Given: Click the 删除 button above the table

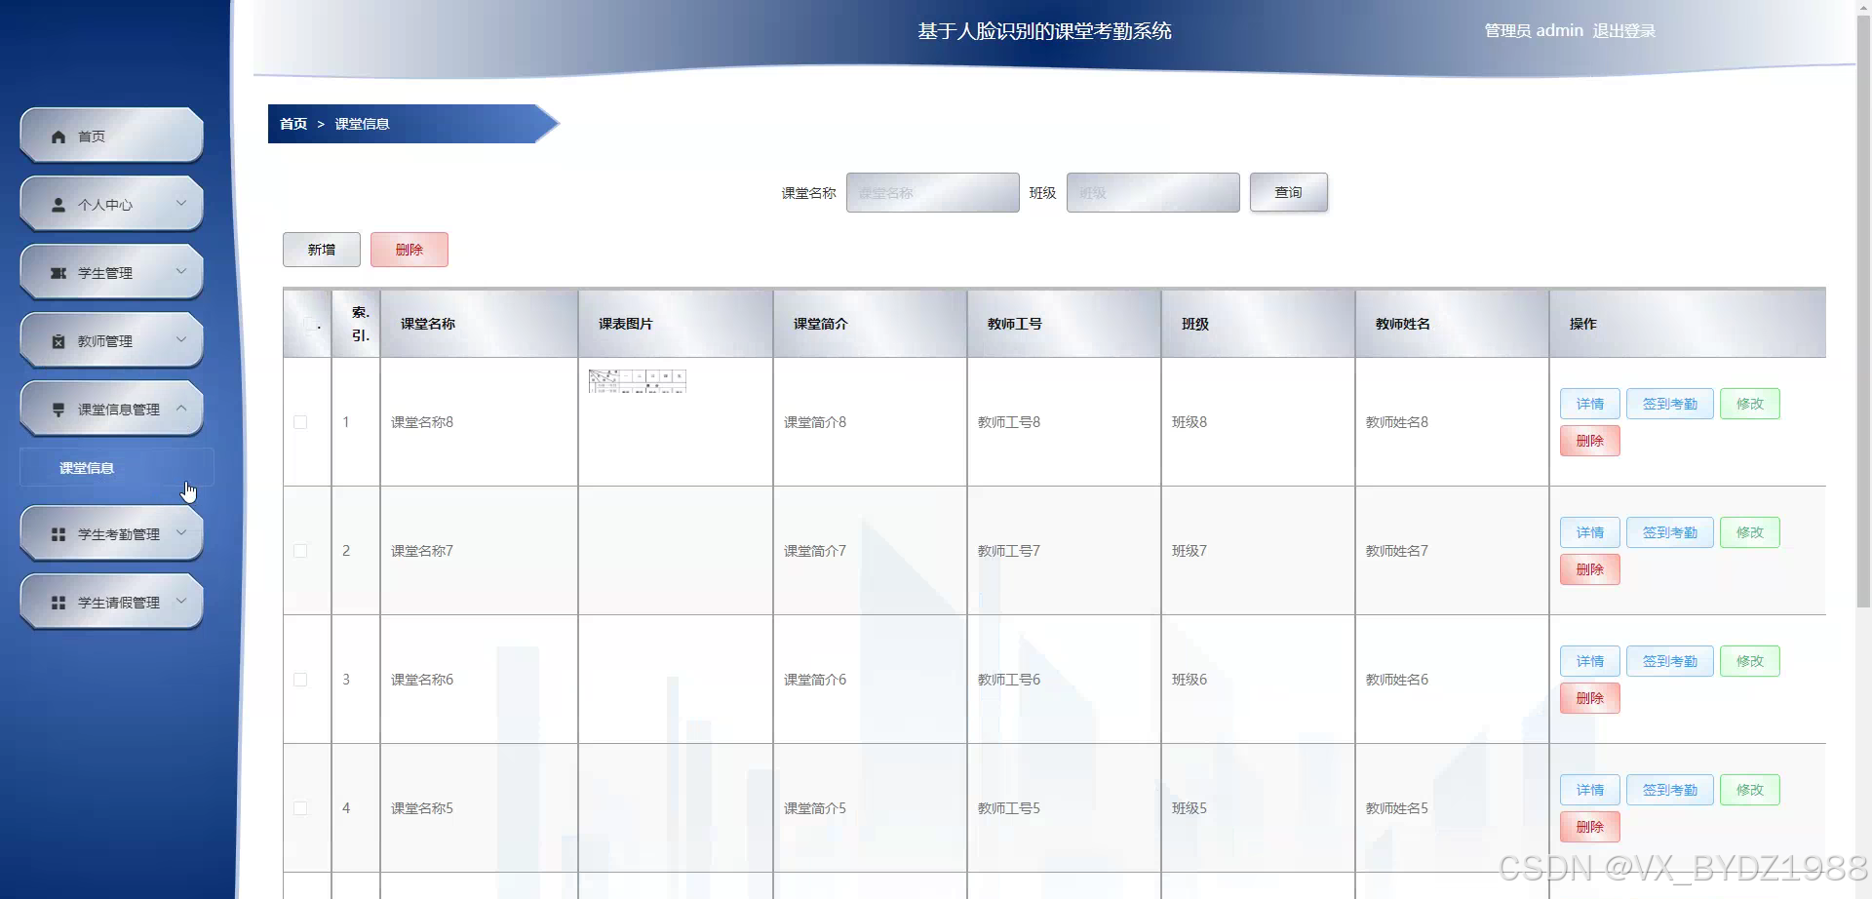Looking at the screenshot, I should (409, 250).
